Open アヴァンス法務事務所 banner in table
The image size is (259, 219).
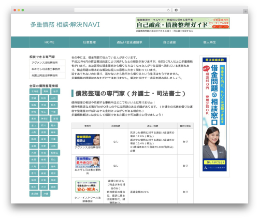coord(88,140)
